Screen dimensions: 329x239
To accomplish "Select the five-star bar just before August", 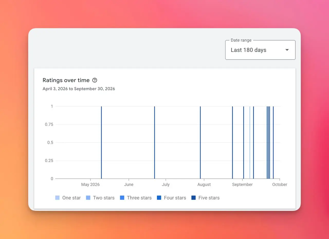I will coord(200,142).
